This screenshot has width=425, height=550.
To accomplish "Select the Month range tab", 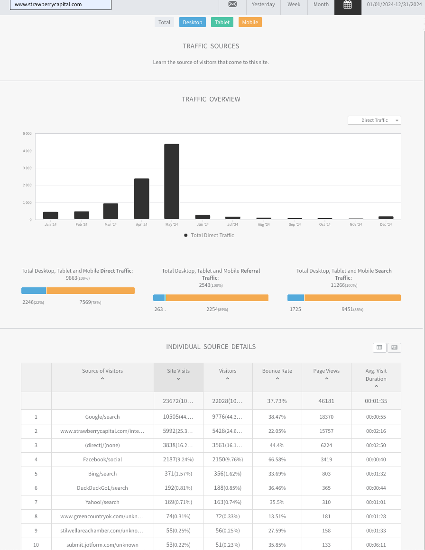I will coord(321,5).
